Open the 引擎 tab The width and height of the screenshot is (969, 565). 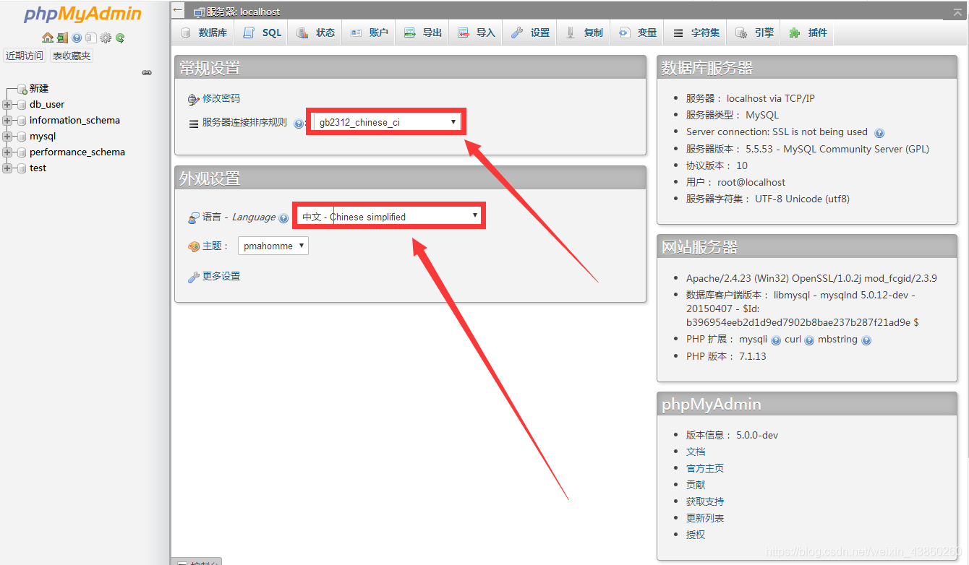point(754,33)
